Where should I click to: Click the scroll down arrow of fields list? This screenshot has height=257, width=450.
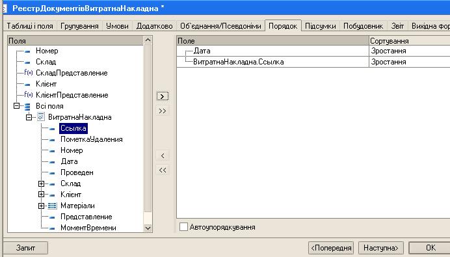click(x=148, y=228)
